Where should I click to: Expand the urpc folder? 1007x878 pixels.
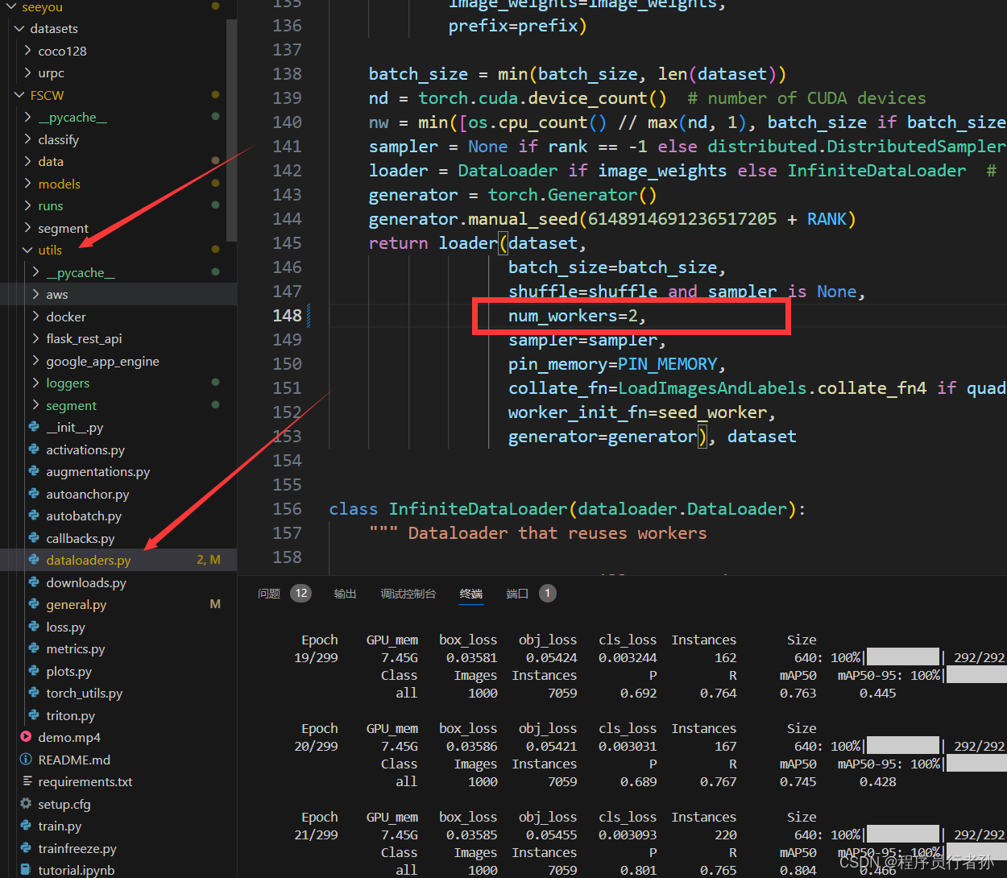tap(27, 72)
